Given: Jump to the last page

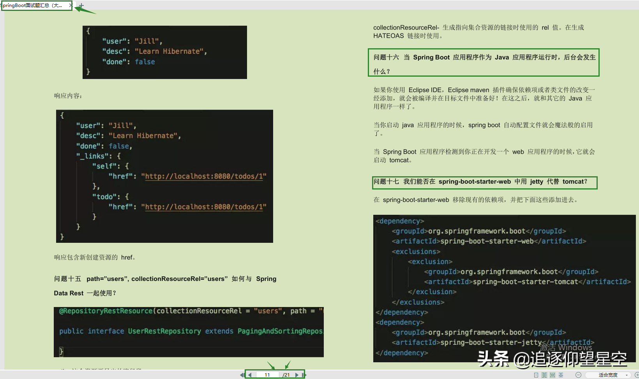Looking at the screenshot, I should pos(304,375).
